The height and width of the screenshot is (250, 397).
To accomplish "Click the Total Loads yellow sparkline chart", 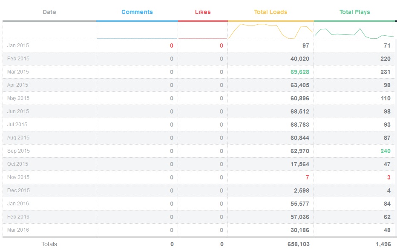I will pyautogui.click(x=270, y=31).
